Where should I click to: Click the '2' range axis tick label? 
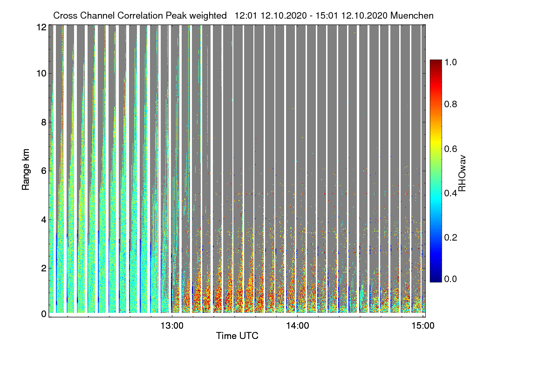coord(44,268)
